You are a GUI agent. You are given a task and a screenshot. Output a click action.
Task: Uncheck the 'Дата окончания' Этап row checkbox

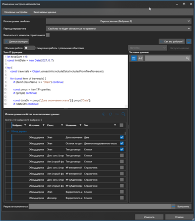pyautogui.click(x=122, y=137)
